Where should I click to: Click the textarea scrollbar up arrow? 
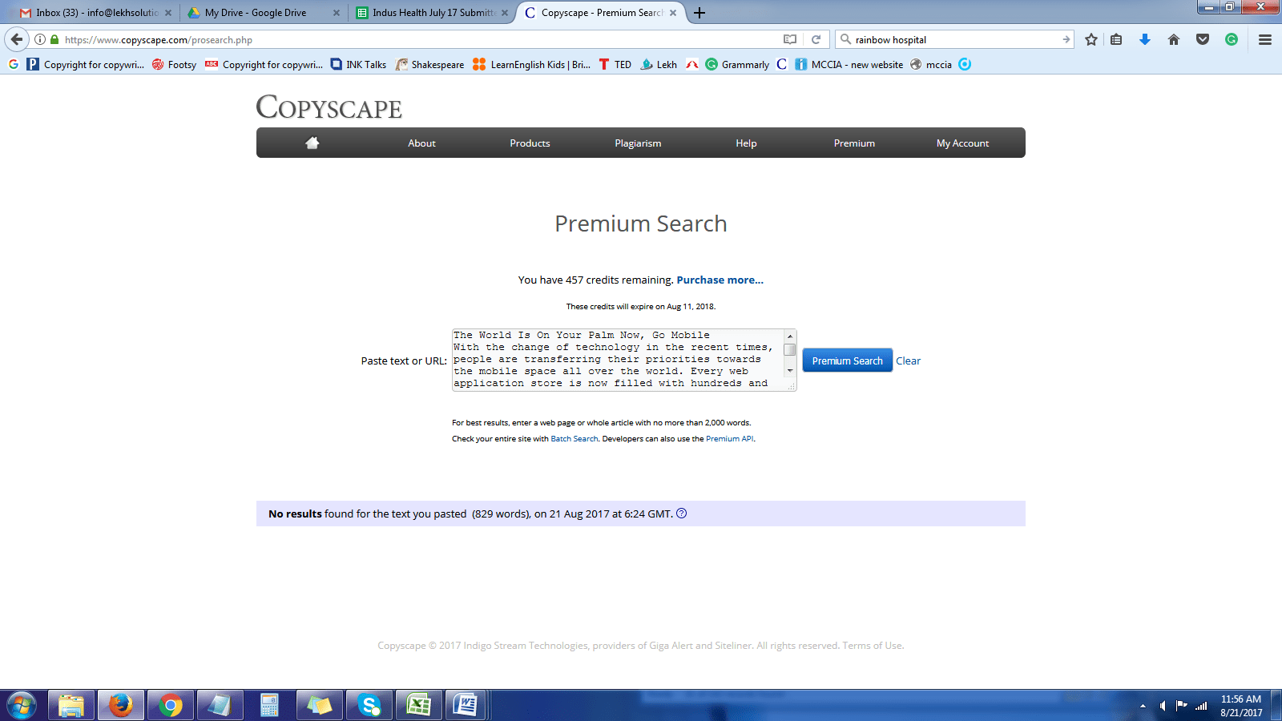(x=790, y=336)
